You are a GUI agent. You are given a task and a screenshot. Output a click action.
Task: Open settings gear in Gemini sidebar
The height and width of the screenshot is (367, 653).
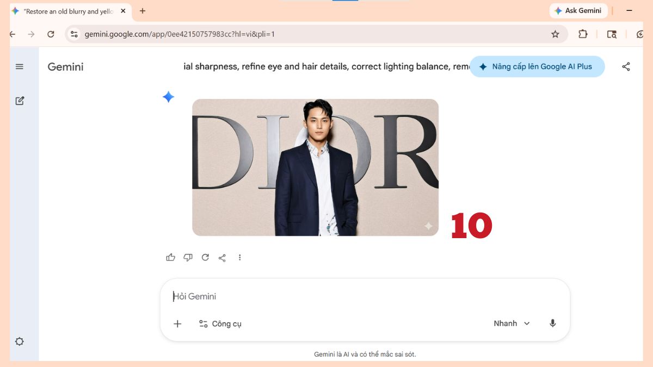point(20,341)
